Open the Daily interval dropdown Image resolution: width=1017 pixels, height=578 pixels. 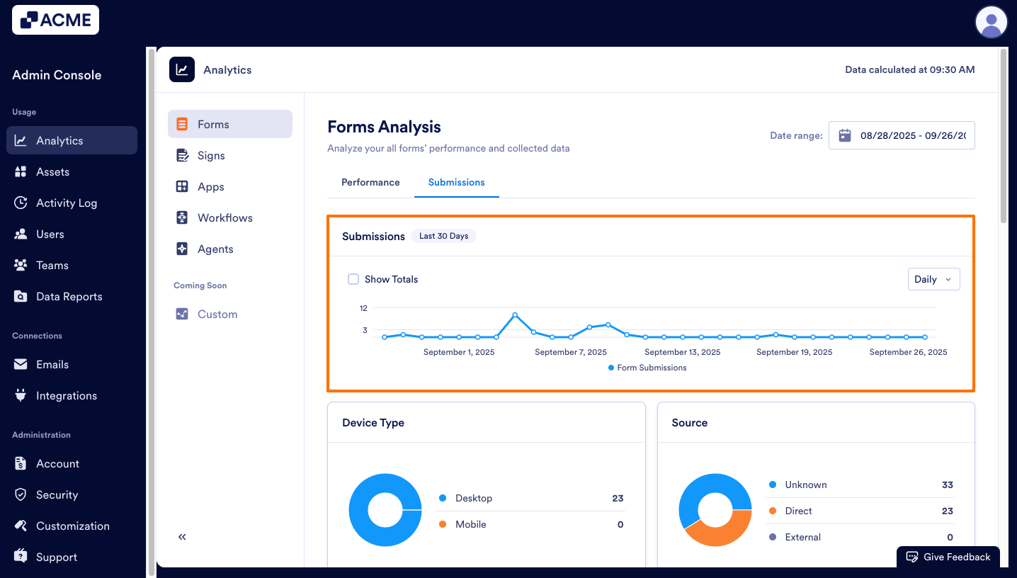933,279
